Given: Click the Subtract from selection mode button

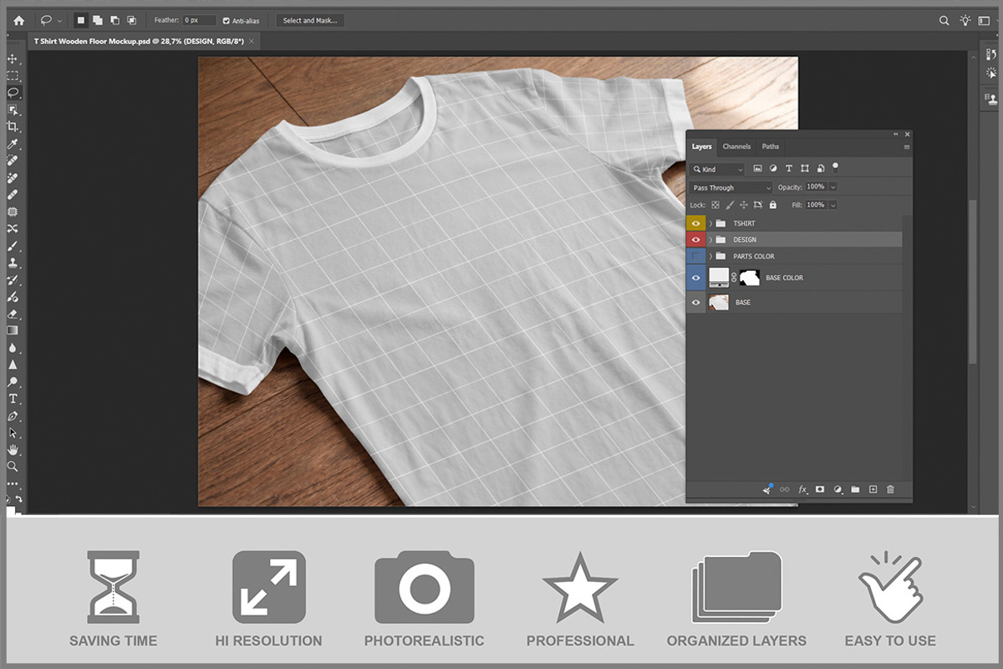Looking at the screenshot, I should click(x=115, y=20).
